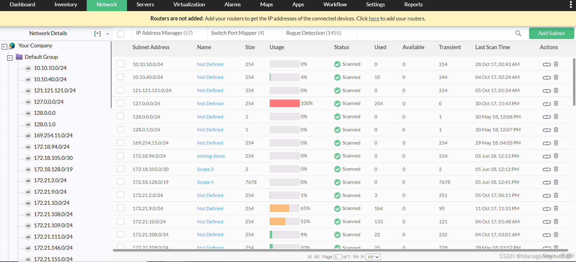The height and width of the screenshot is (262, 576).
Task: Click the Your Company globe icon
Action: pyautogui.click(x=12, y=46)
